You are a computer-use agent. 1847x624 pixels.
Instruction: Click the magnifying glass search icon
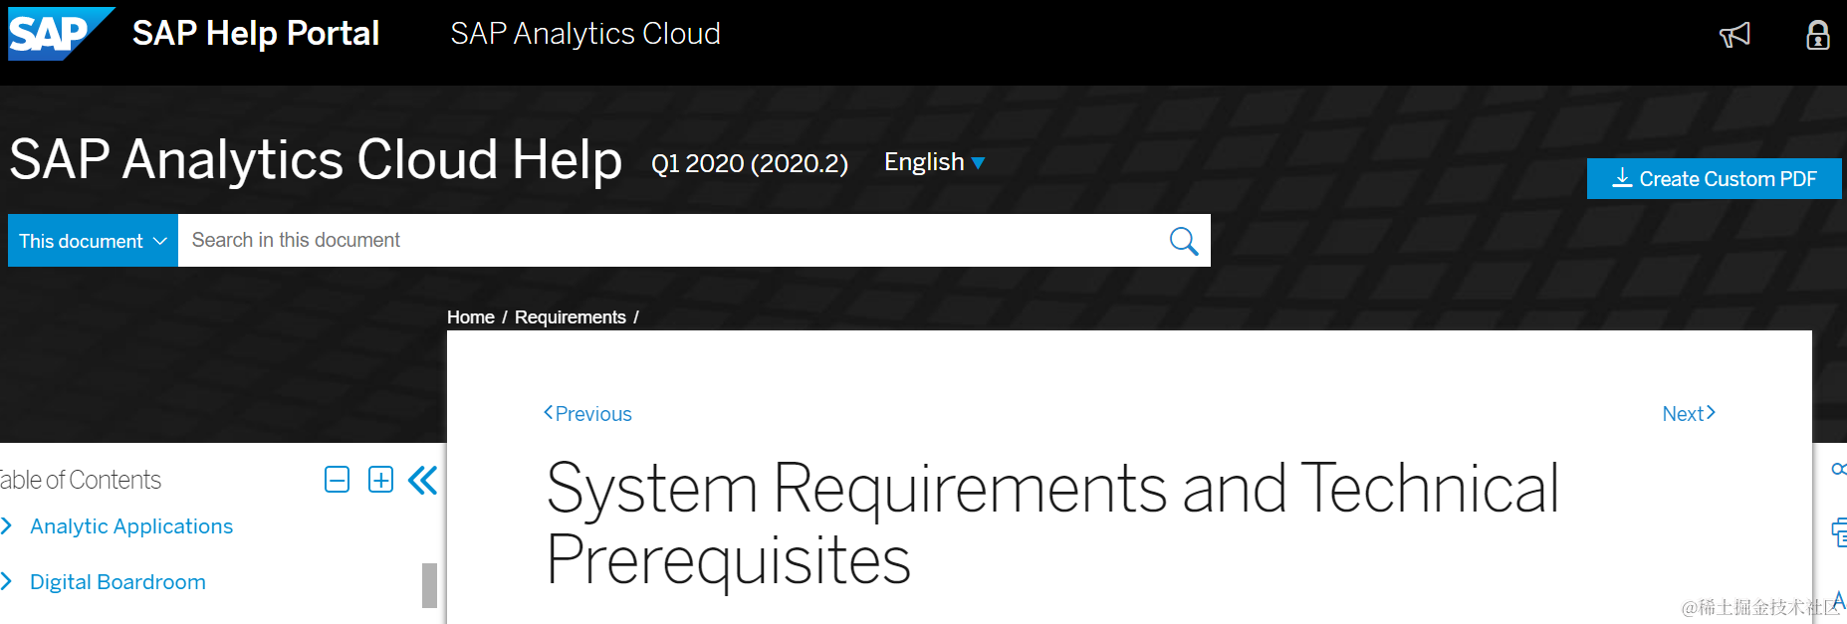(1183, 241)
